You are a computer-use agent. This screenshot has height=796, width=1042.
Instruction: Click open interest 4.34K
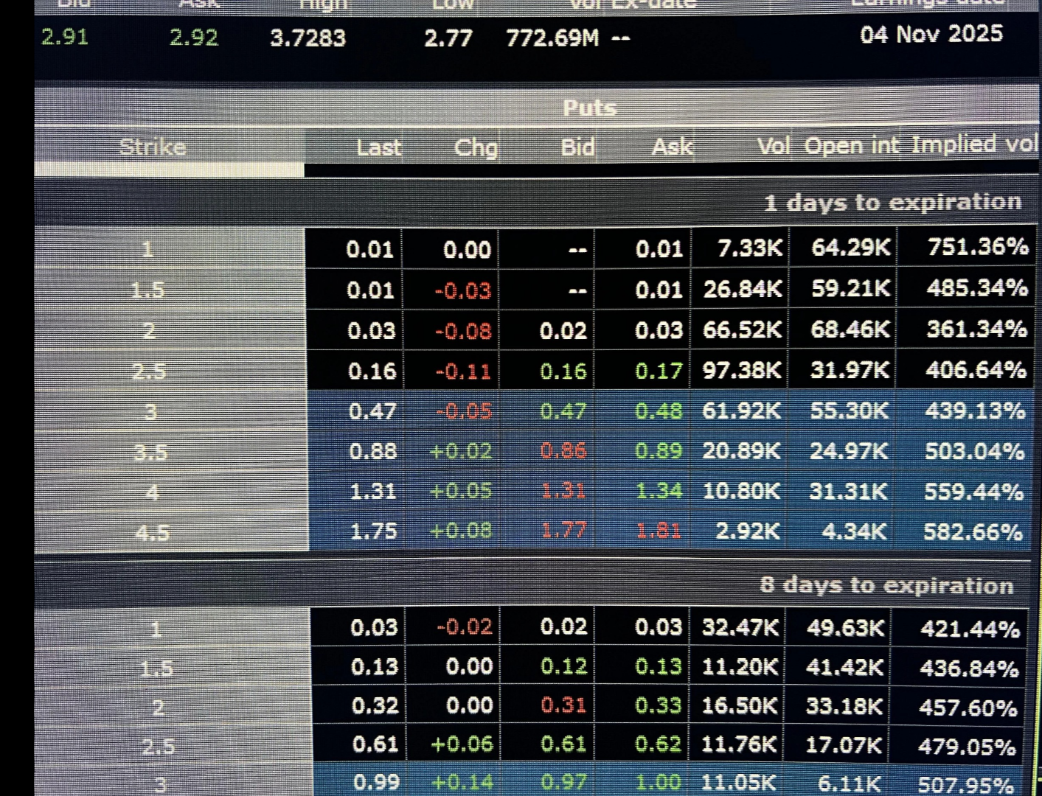click(854, 532)
